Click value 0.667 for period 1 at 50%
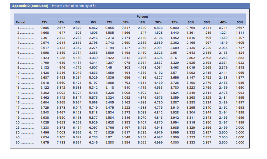Screen dimensions: 267x159 [240, 28]
